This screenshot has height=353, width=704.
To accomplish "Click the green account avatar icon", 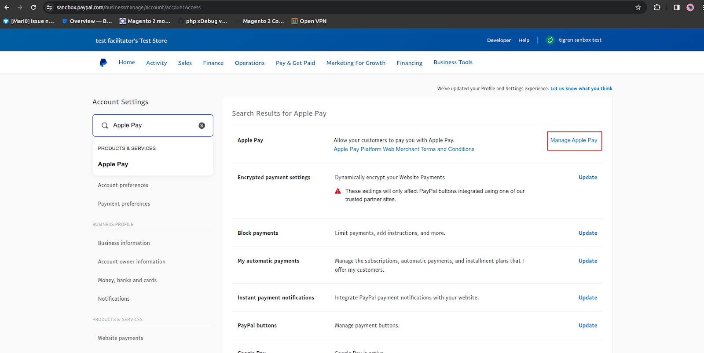I will (550, 40).
